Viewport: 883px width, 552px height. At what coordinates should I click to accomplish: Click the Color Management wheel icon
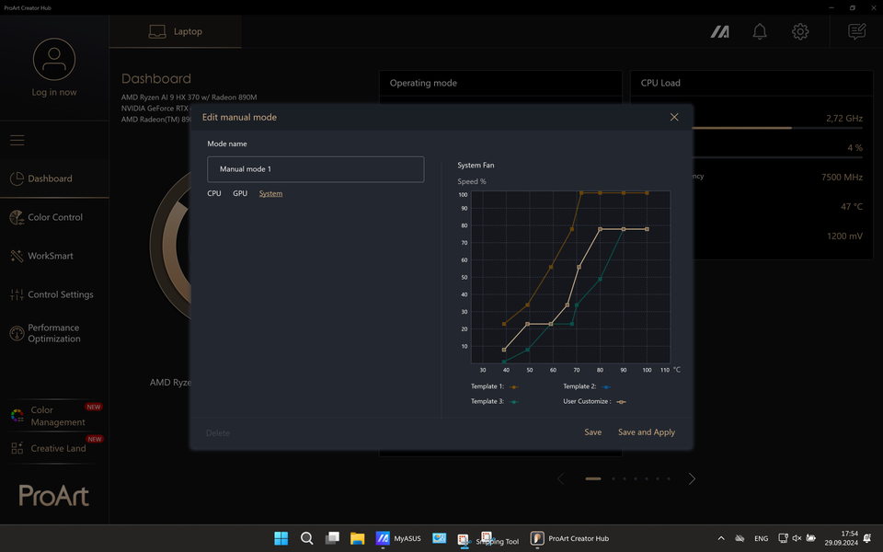(x=17, y=416)
